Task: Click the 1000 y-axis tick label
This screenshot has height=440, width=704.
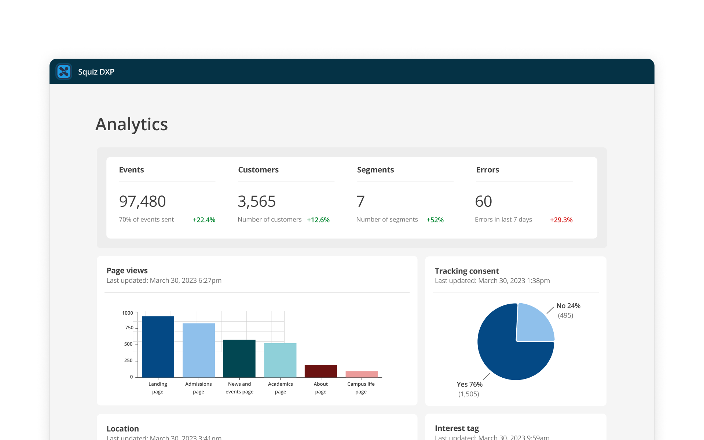Action: pos(128,313)
